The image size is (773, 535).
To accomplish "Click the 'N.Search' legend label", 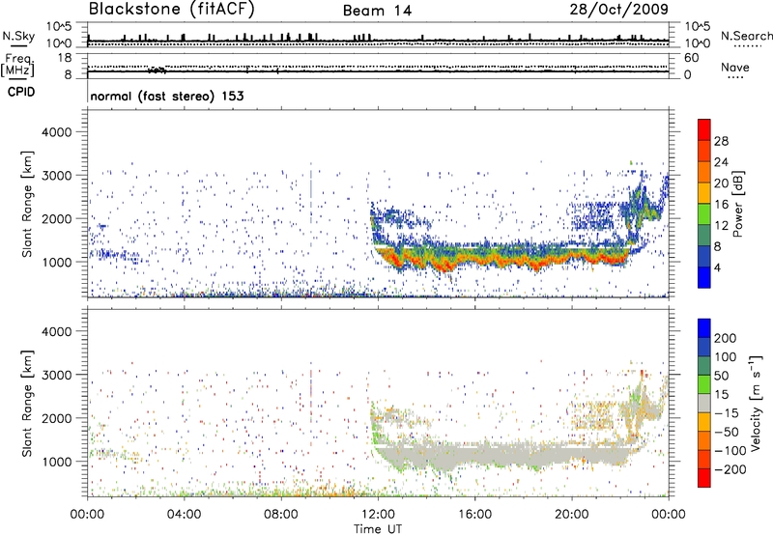I will (746, 36).
